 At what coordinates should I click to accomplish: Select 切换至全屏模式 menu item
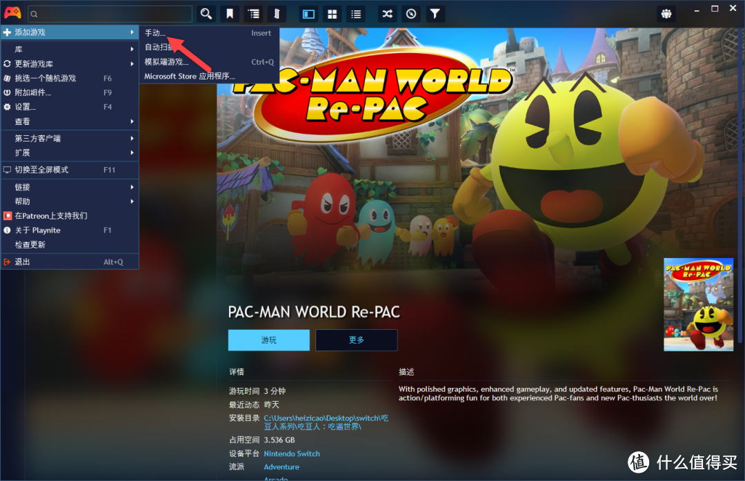click(70, 170)
